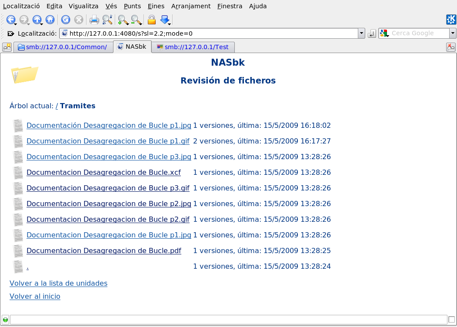Zoom in using the green-plus magnifier

(123, 20)
